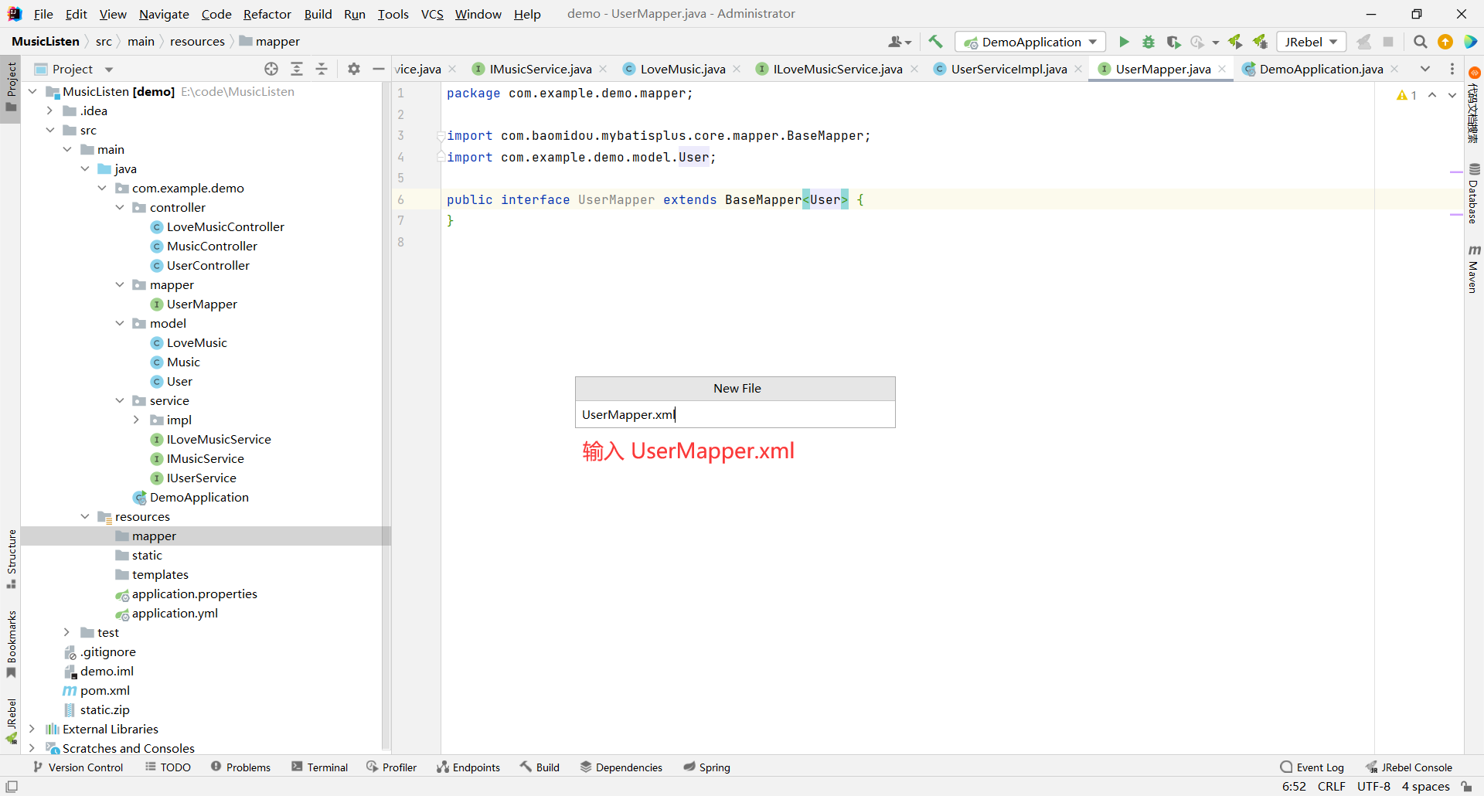Open the Endpoints tool window
Image resolution: width=1484 pixels, height=796 pixels.
[468, 767]
